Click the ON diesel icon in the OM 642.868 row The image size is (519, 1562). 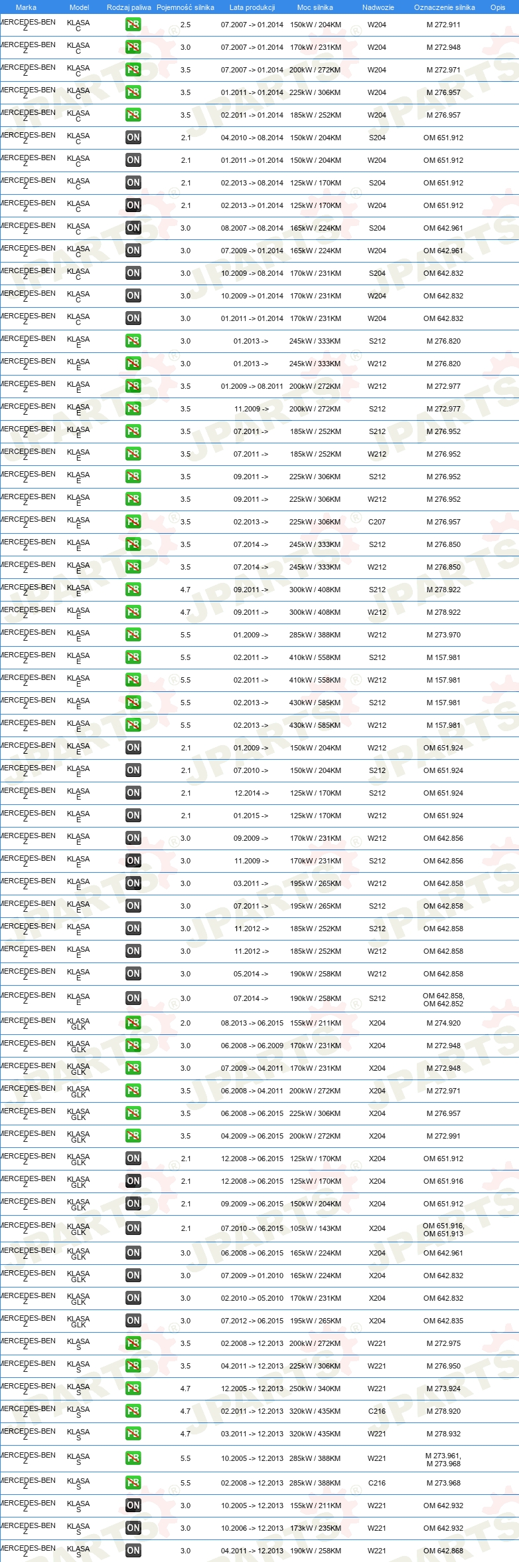(x=133, y=1551)
